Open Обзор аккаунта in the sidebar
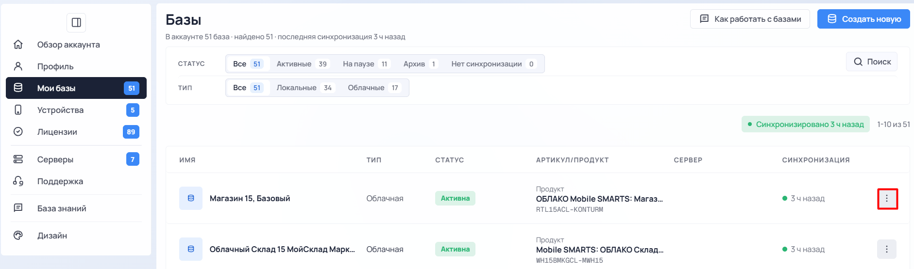The image size is (914, 269). (x=76, y=45)
